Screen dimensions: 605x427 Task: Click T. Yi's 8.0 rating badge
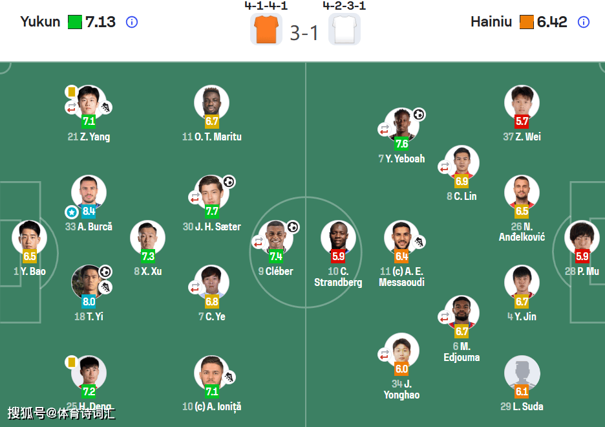coord(89,301)
